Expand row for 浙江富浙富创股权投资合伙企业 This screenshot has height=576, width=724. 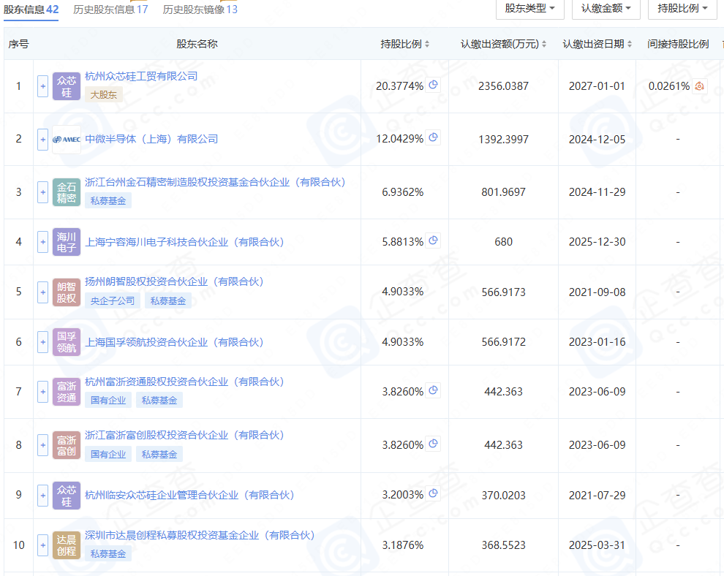(x=43, y=445)
